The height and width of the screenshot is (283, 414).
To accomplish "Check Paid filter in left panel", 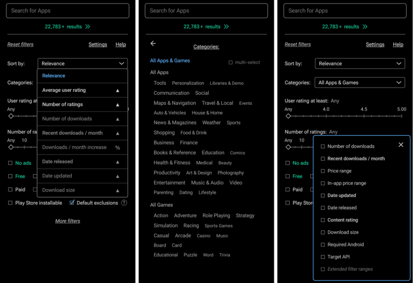I will pyautogui.click(x=10, y=190).
